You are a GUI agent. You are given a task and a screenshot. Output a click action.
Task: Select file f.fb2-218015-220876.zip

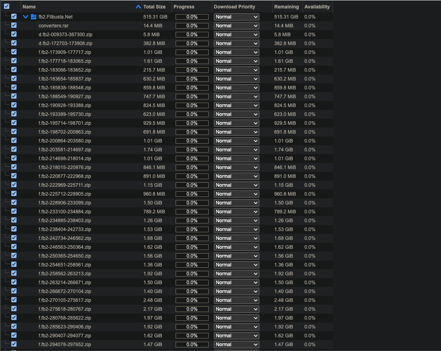65,167
